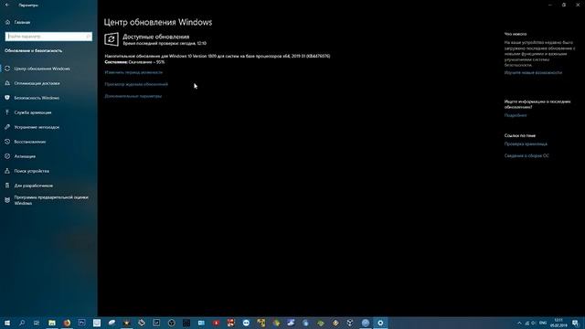Screen dimensions: 585x329
Task: Click Подробнее link
Action: [516, 115]
